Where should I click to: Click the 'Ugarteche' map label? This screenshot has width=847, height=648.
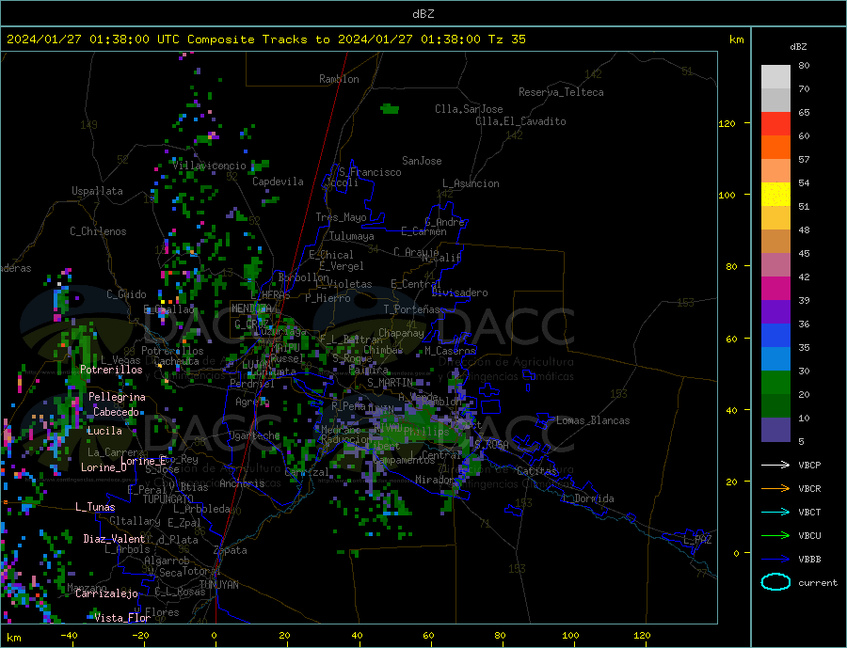pos(254,435)
